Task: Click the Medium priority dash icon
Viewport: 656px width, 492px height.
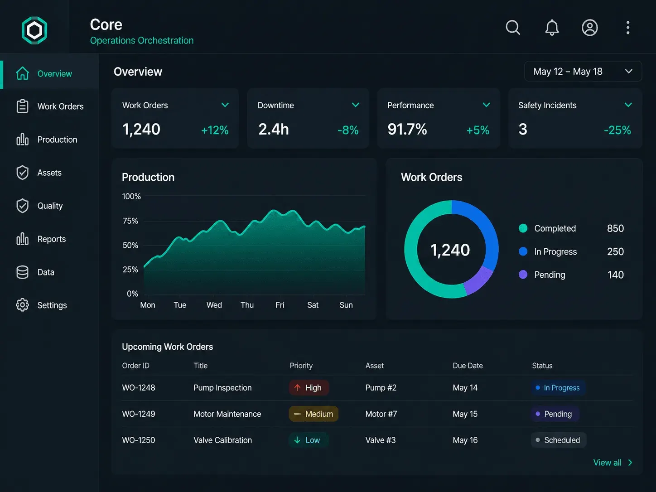Action: tap(297, 414)
